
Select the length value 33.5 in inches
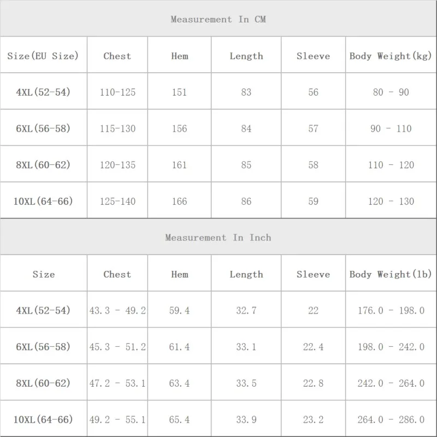(246, 383)
